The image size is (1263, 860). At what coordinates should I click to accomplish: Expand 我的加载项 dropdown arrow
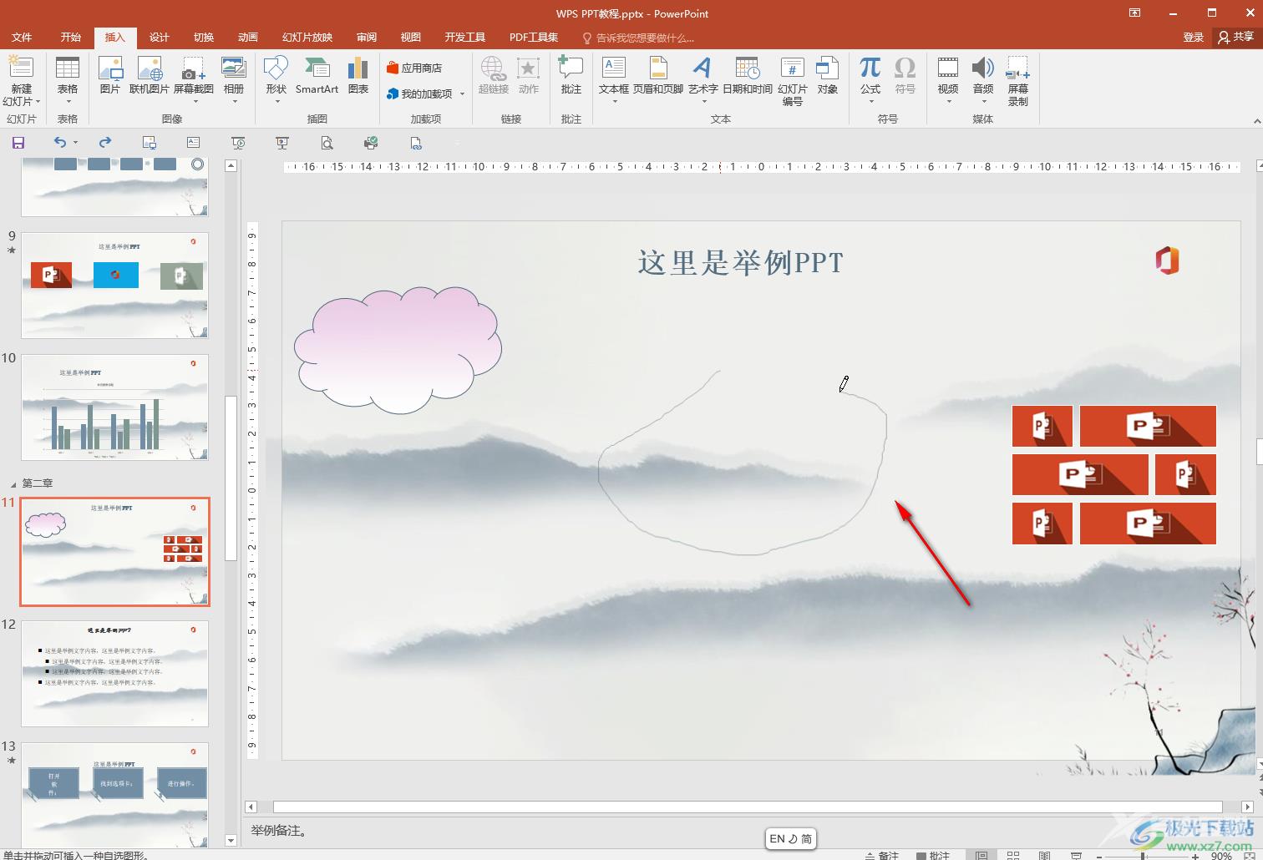coord(462,94)
